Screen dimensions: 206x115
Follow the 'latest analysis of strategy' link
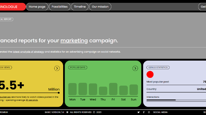(x=28, y=52)
